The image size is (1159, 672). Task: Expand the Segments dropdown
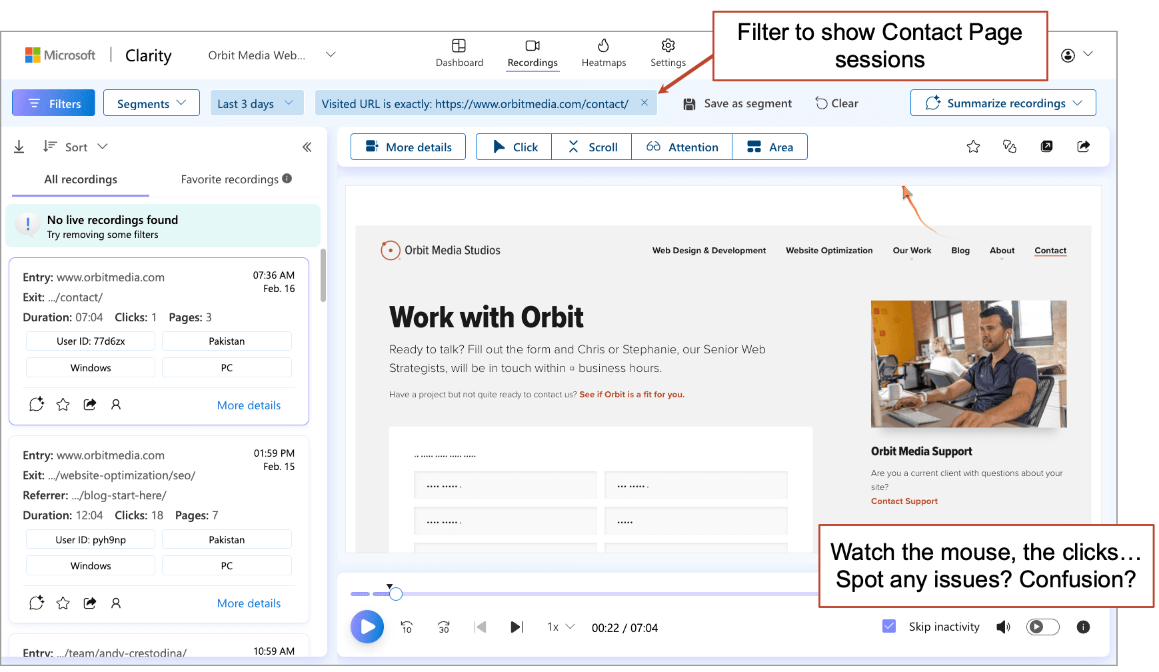(x=151, y=103)
